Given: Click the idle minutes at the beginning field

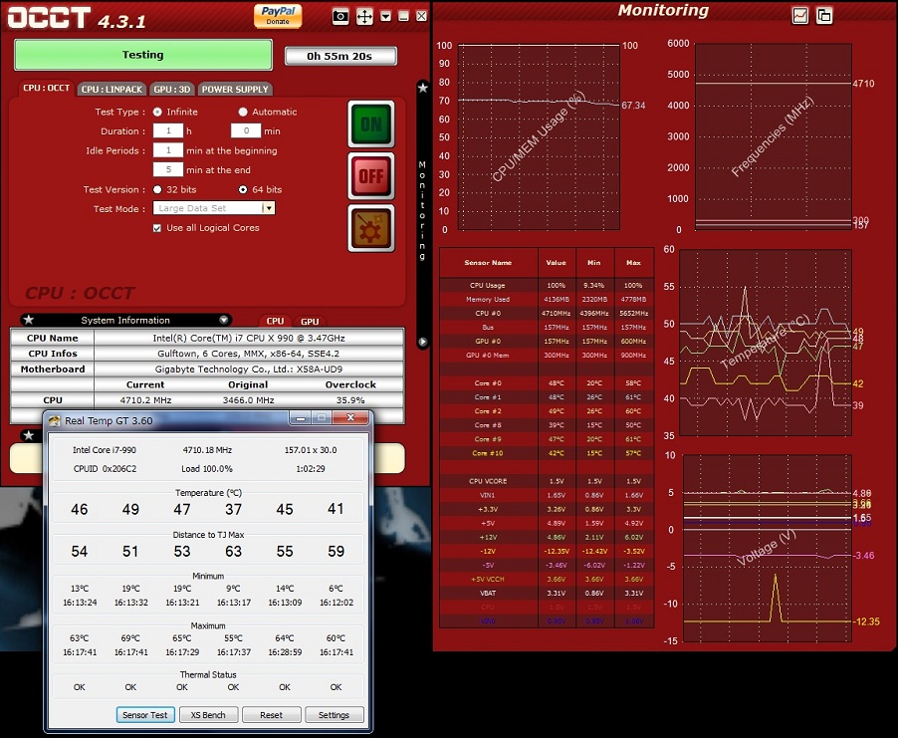Looking at the screenshot, I should click(168, 150).
